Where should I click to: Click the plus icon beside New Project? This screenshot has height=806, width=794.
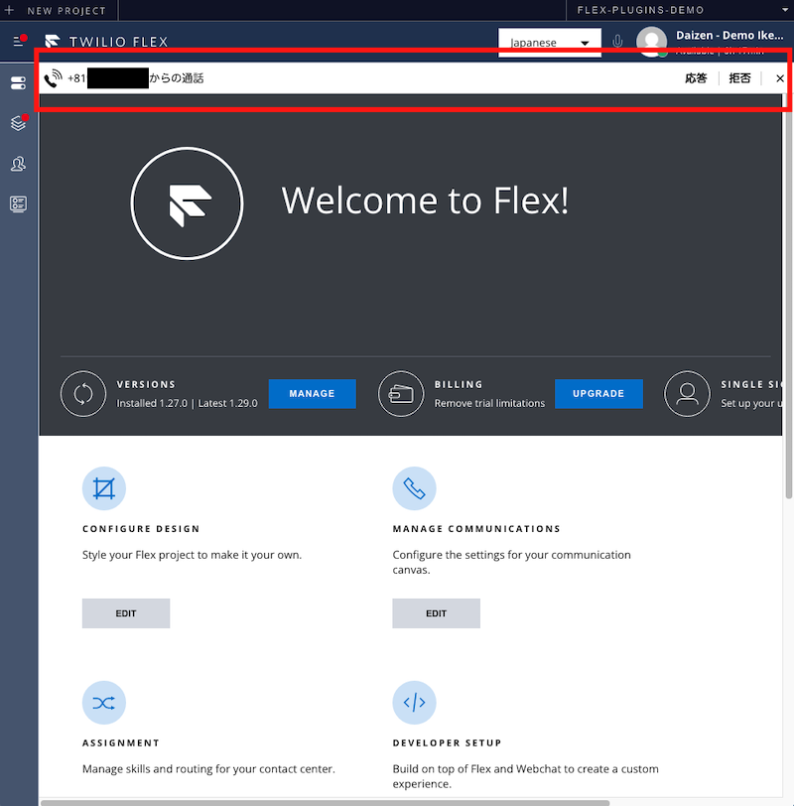pyautogui.click(x=9, y=10)
